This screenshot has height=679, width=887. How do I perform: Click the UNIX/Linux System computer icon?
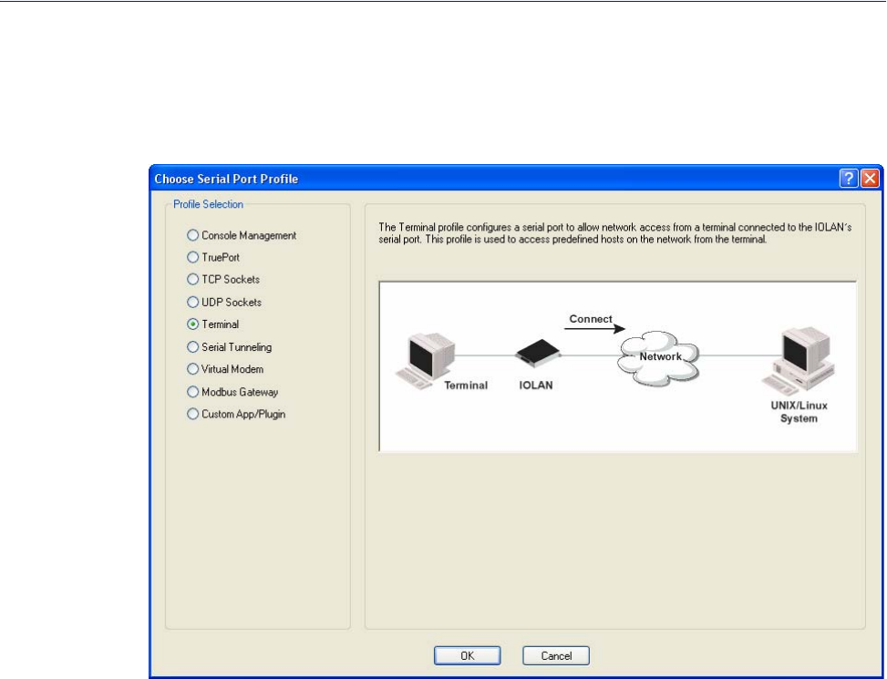(799, 360)
